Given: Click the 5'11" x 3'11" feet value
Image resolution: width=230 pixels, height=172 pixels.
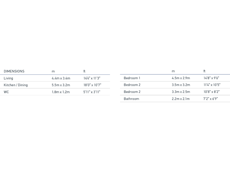Looking at the screenshot, I should pos(92,92).
